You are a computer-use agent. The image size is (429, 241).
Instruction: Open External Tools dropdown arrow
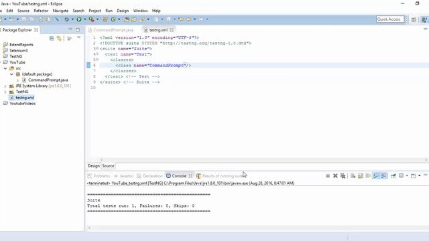(x=97, y=19)
